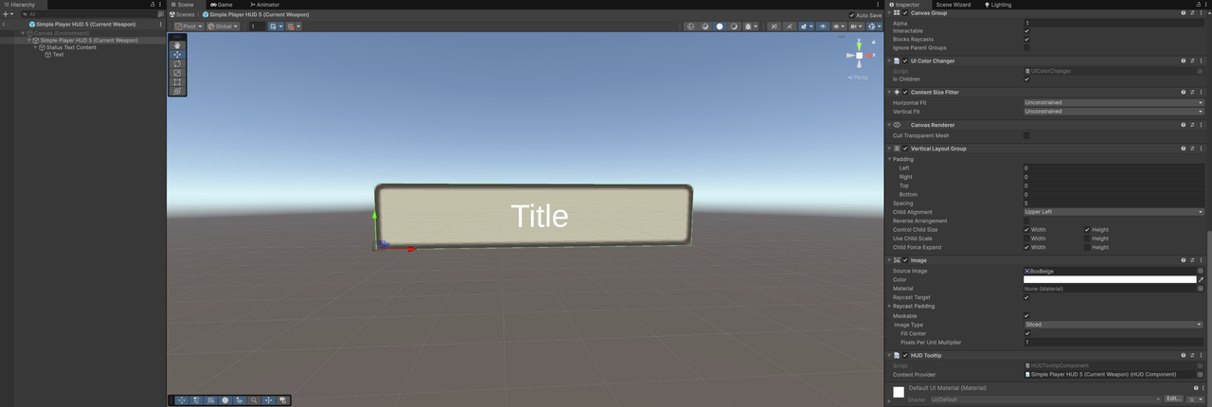Screen dimensions: 1212x407
Task: Click the Hierarchy panel lock icon
Action: point(152,5)
